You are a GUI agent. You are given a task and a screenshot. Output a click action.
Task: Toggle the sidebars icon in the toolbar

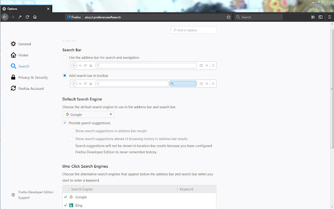[x=320, y=17]
